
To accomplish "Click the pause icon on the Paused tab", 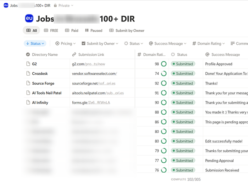I will click(x=87, y=30).
